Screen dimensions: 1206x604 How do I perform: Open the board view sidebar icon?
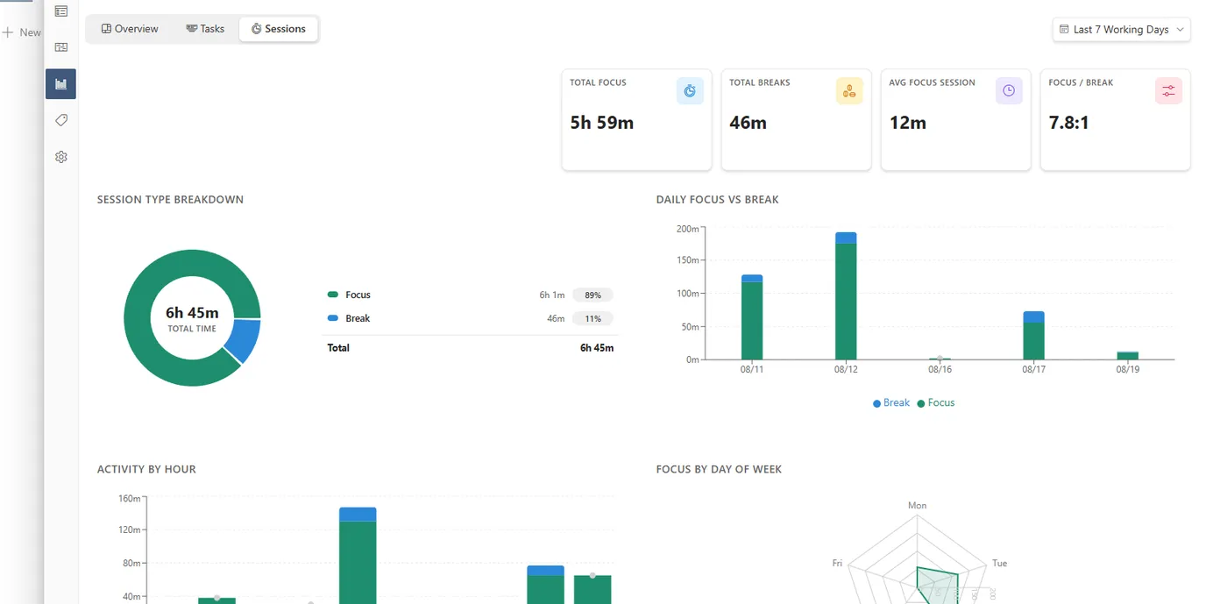[x=60, y=47]
